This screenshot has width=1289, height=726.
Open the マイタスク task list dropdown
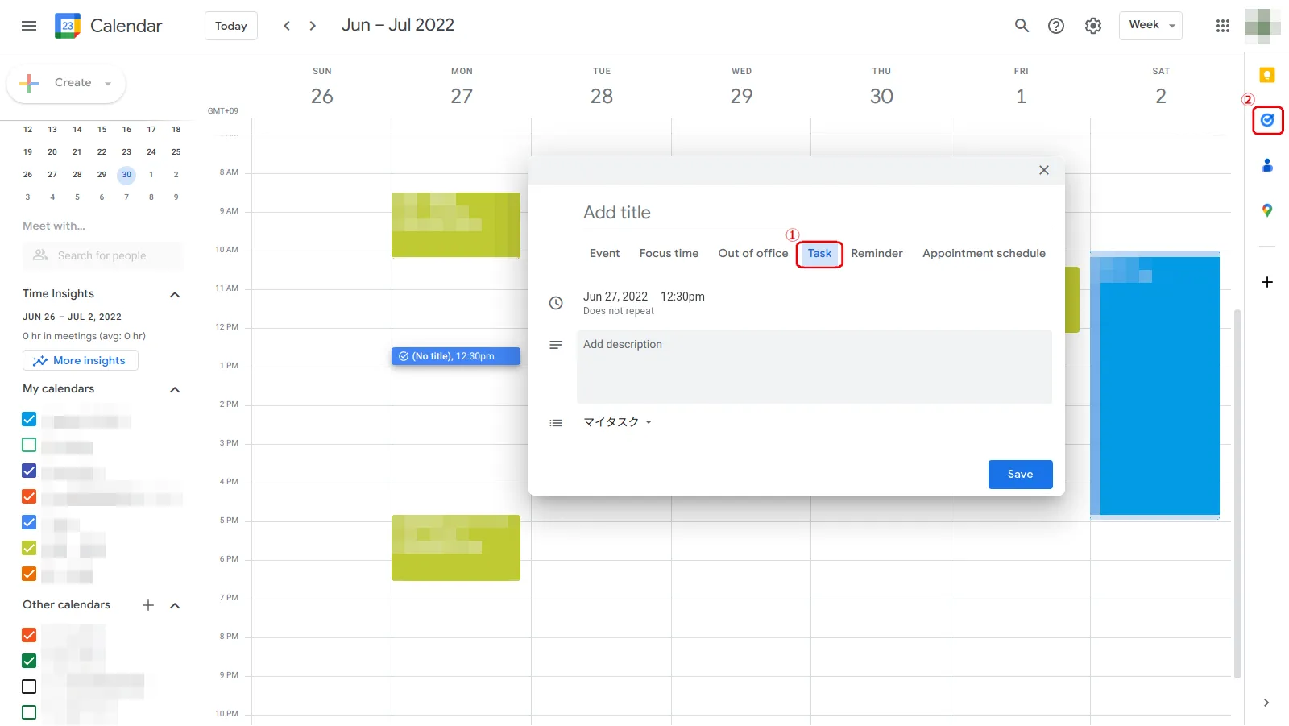(617, 421)
